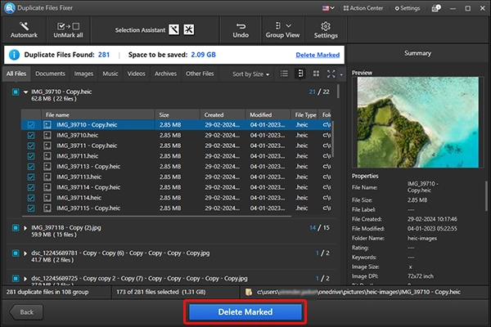This screenshot has width=491, height=327.
Task: Switch to Other Files tab
Action: click(200, 74)
